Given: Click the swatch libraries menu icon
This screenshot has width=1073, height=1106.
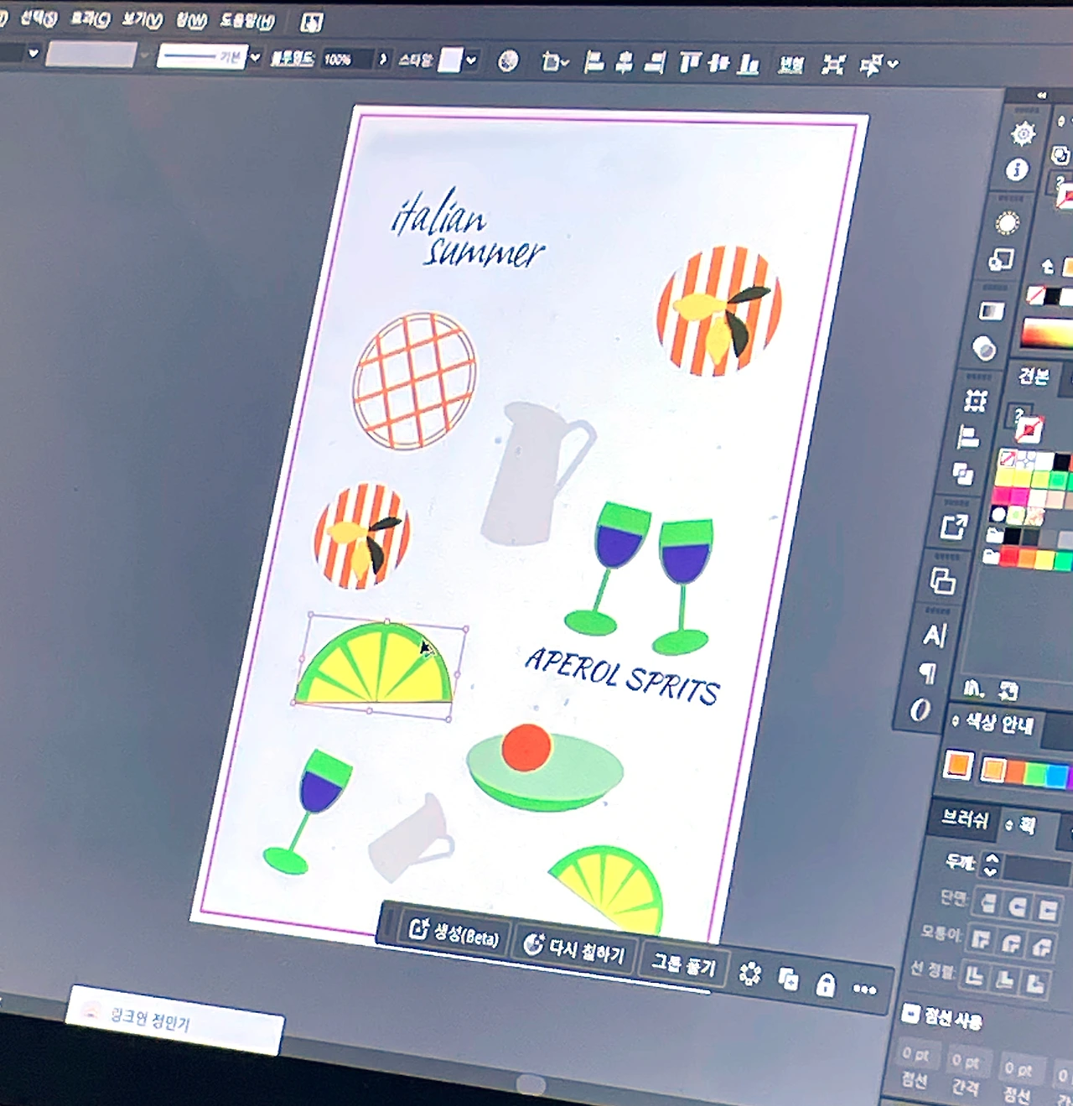Looking at the screenshot, I should click(972, 689).
